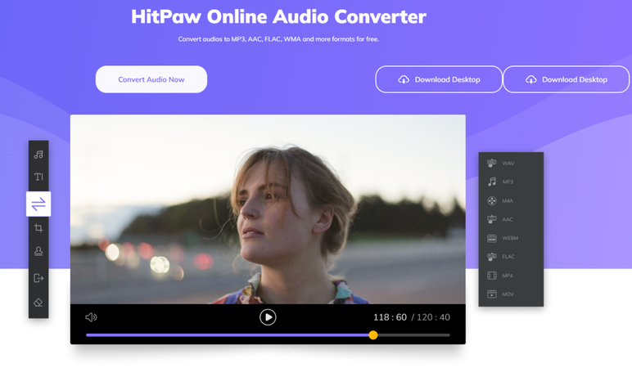This screenshot has height=368, width=632.
Task: Click the first Download Desktop button text
Action: pyautogui.click(x=448, y=79)
